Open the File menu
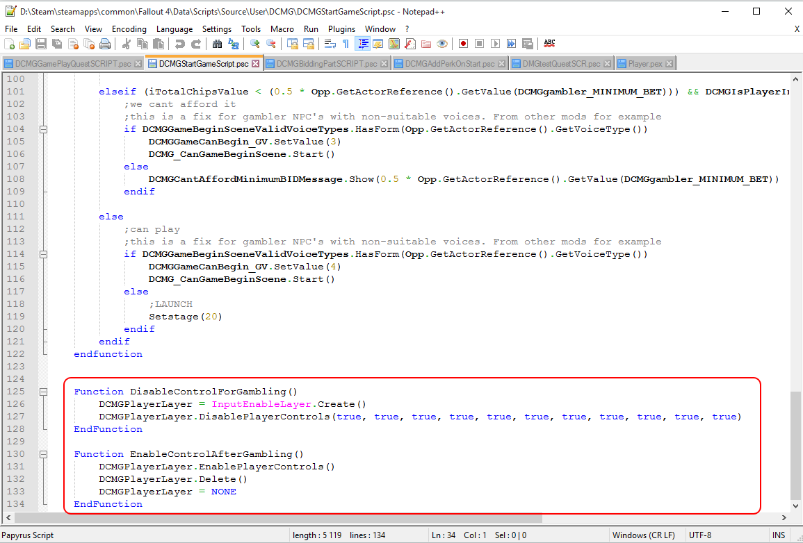This screenshot has height=543, width=803. 11,29
